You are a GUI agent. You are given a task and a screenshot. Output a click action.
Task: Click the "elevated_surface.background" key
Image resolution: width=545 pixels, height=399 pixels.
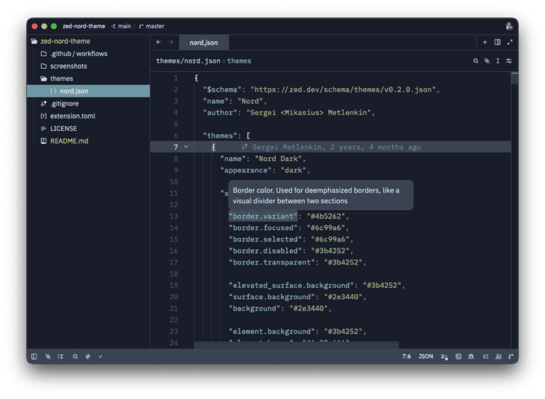pos(291,285)
